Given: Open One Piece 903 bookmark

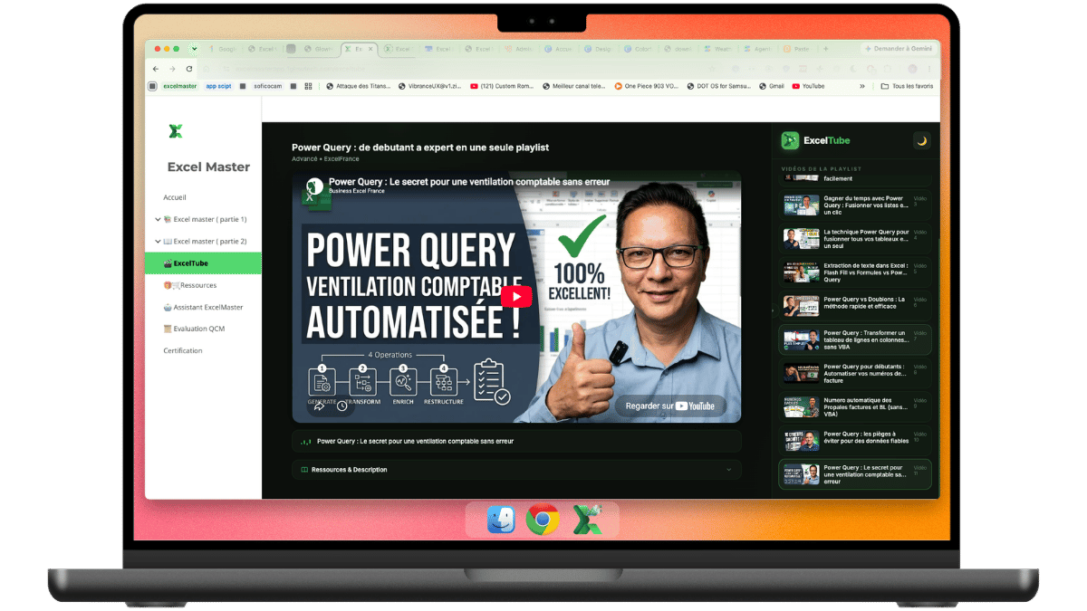Looking at the screenshot, I should point(647,86).
